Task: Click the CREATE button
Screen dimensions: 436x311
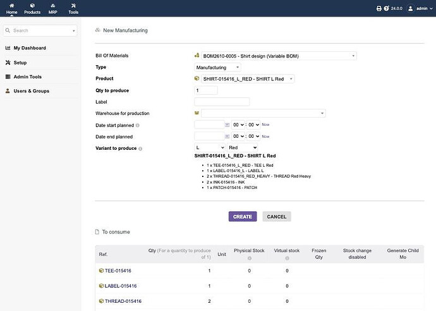Action: [x=243, y=217]
